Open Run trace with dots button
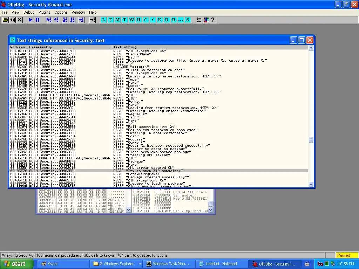The image size is (359, 269). click(181, 20)
